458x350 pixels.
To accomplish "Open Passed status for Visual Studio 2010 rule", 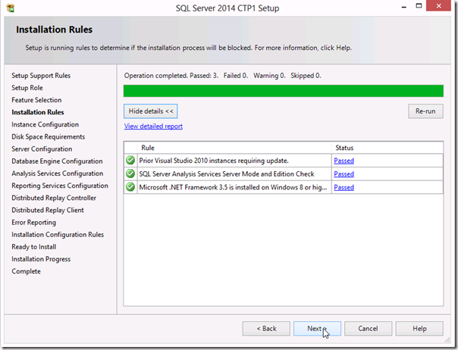I will (x=343, y=161).
